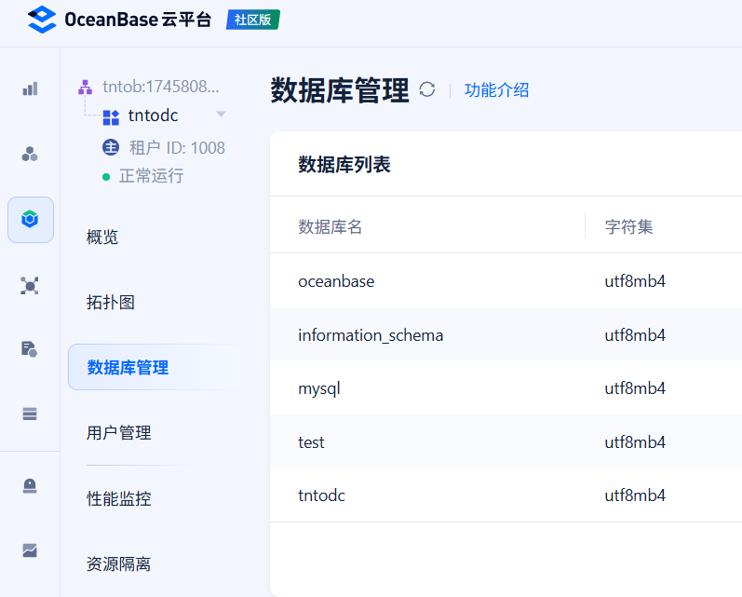The height and width of the screenshot is (597, 742).
Task: Select the information_schema database name
Action: coord(371,335)
